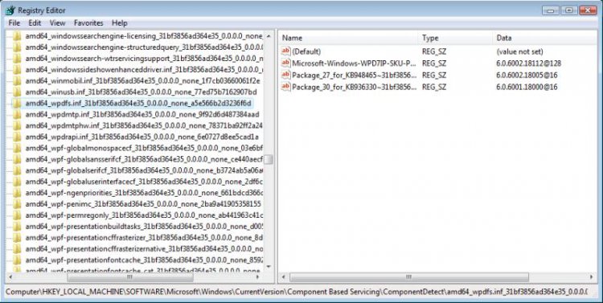Open the File menu

pos(14,23)
